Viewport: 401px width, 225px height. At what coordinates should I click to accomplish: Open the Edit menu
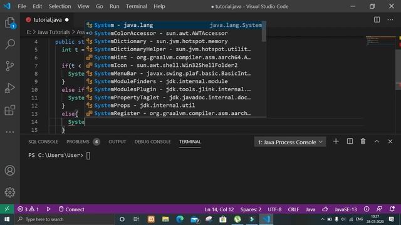(37, 6)
